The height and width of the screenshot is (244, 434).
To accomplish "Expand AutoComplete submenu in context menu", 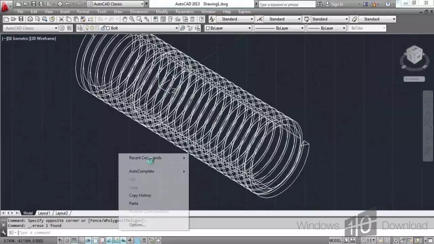I will click(153, 171).
